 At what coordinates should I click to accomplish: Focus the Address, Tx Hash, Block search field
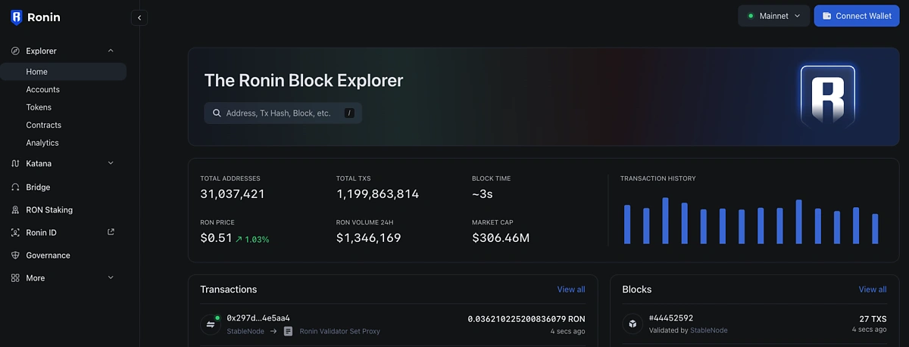(283, 113)
